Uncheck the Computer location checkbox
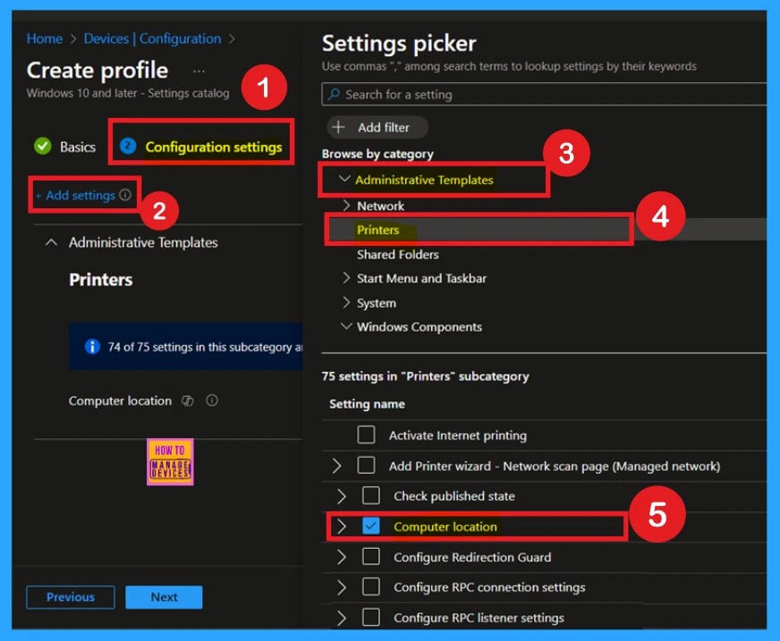The width and height of the screenshot is (780, 641). 371,527
